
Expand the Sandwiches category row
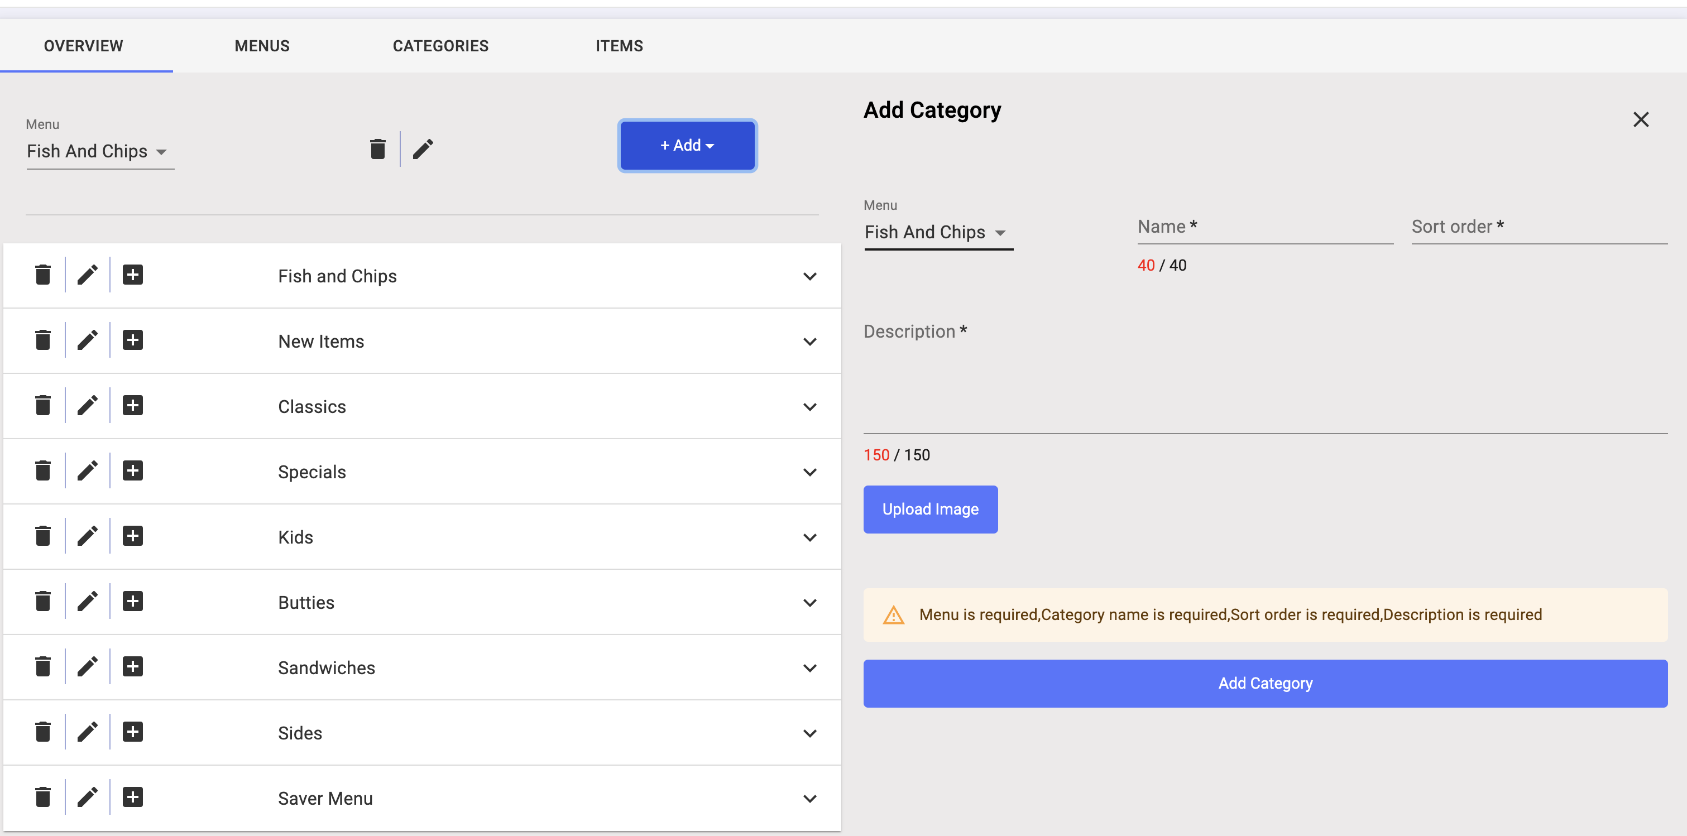(x=809, y=668)
